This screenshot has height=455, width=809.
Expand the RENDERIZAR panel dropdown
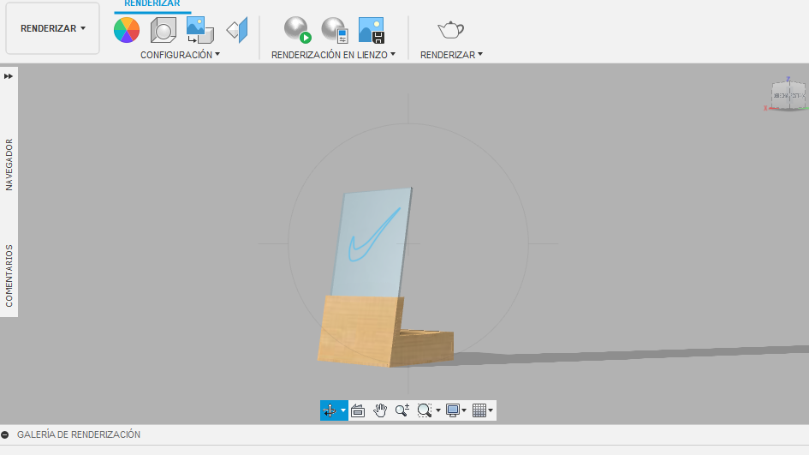pos(451,55)
